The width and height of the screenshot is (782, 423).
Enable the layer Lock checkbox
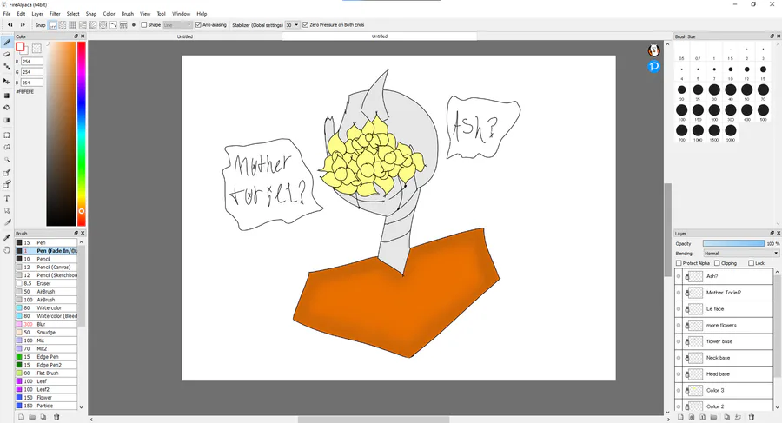pos(751,263)
